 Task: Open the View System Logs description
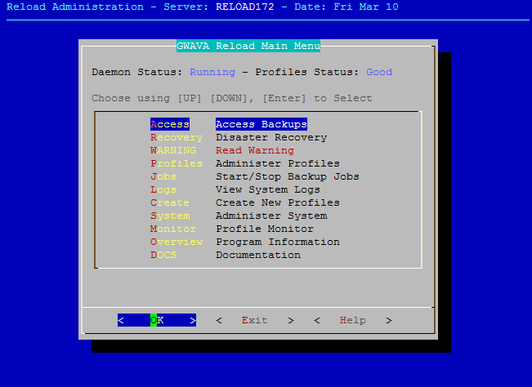268,189
